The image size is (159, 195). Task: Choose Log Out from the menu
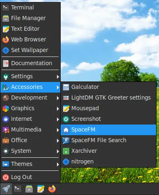click(x=30, y=177)
